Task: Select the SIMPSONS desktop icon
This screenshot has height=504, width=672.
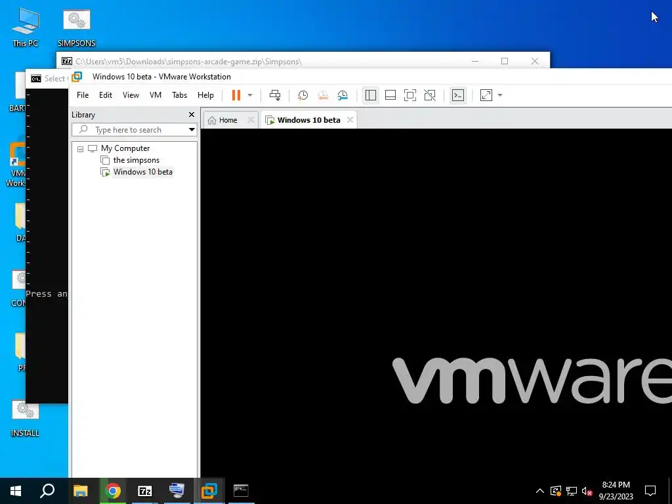Action: click(x=76, y=28)
